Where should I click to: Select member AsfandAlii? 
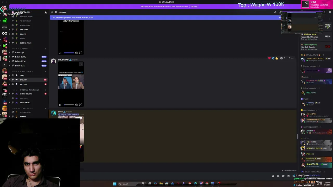click(316, 115)
